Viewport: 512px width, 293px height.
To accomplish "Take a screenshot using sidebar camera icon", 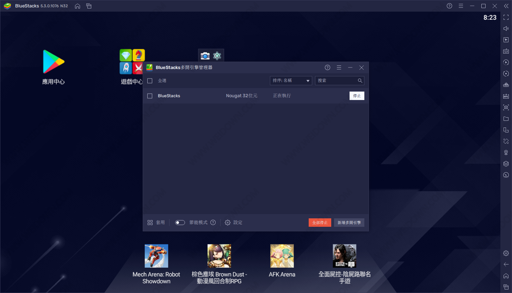I will click(x=506, y=107).
